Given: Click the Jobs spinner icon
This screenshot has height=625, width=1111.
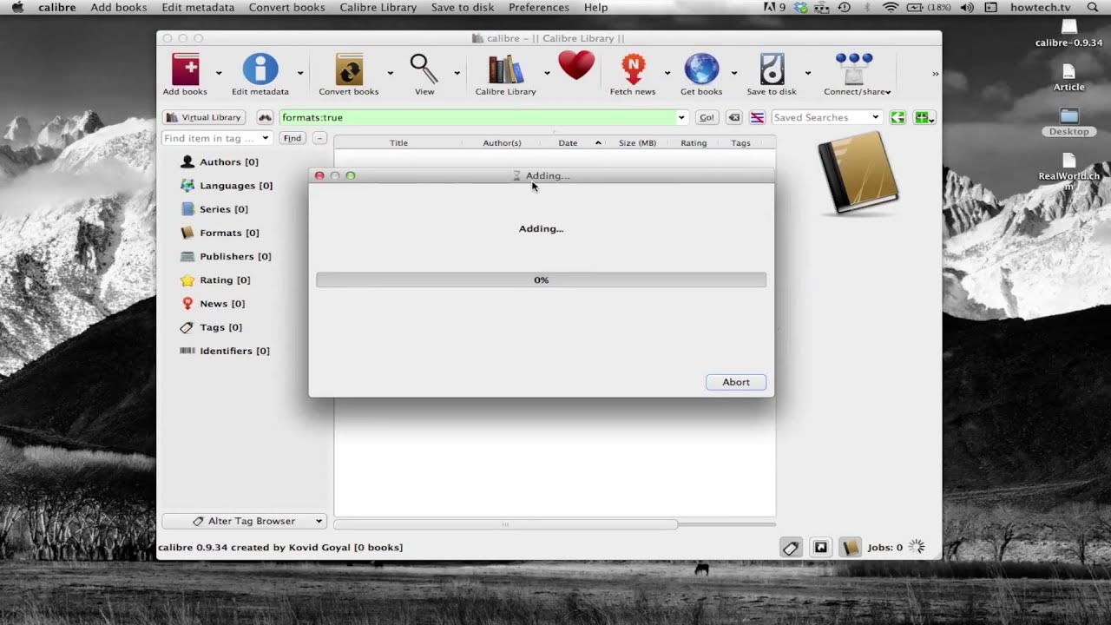Looking at the screenshot, I should 917,547.
